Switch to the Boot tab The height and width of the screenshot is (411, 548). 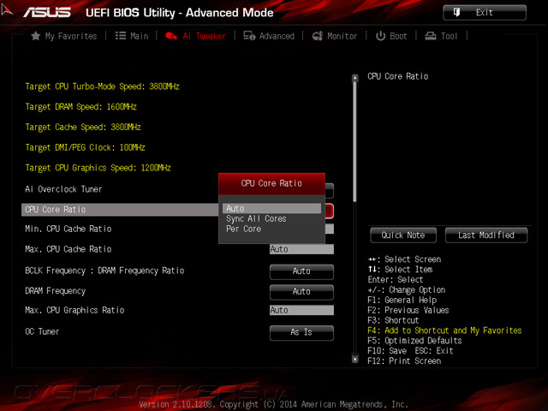click(391, 36)
